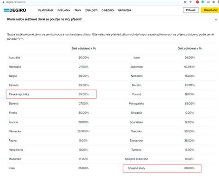
Task: Click the browser address bar URL
Action: (16, 2)
